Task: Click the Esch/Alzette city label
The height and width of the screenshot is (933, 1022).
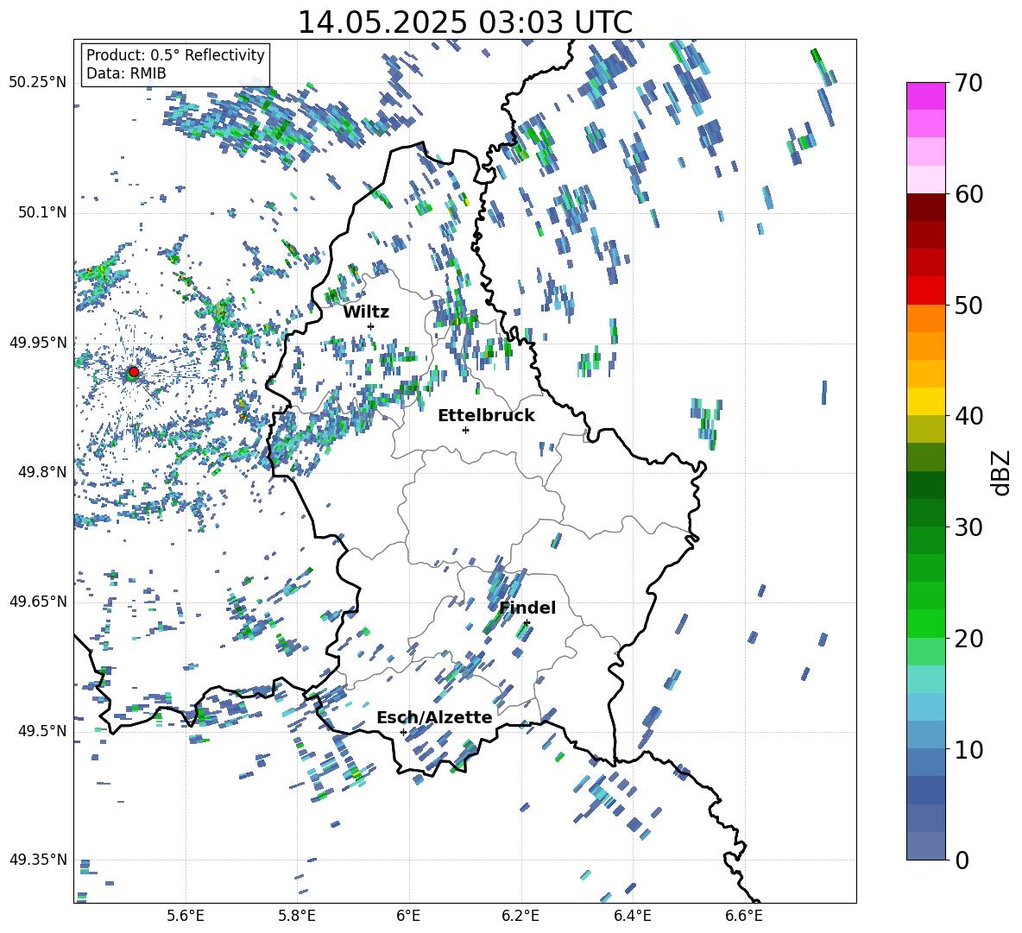Action: (434, 717)
